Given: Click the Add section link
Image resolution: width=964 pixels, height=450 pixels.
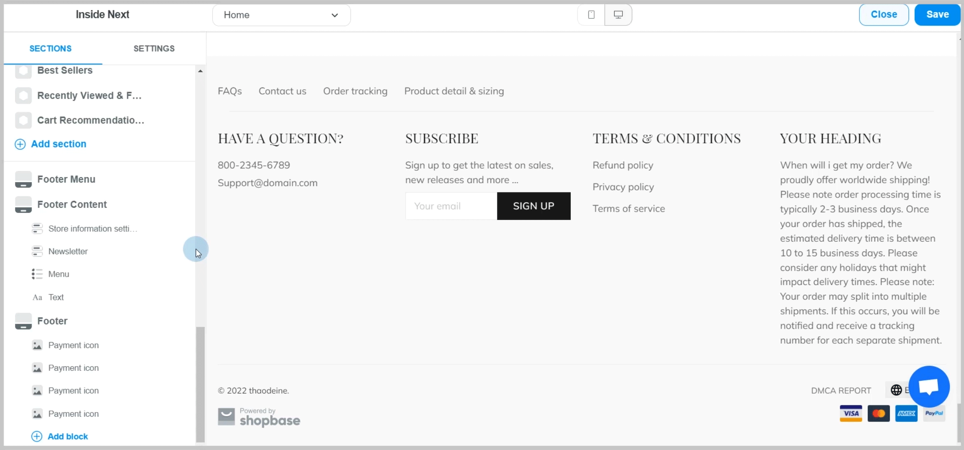Looking at the screenshot, I should (59, 144).
